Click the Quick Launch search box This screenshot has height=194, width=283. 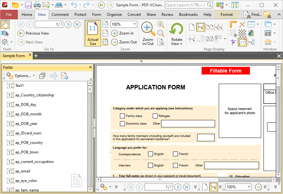click(x=189, y=5)
